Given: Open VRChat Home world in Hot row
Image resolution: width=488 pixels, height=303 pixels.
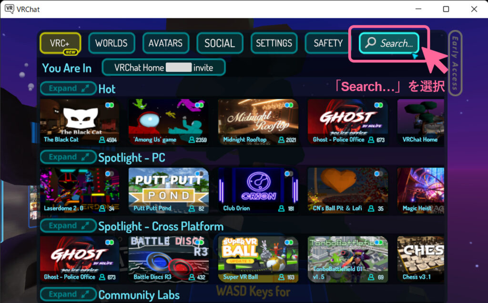Looking at the screenshot, I should (421, 122).
